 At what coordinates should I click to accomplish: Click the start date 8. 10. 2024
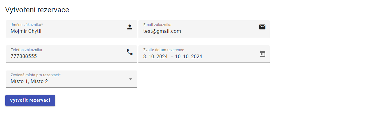click(x=155, y=56)
